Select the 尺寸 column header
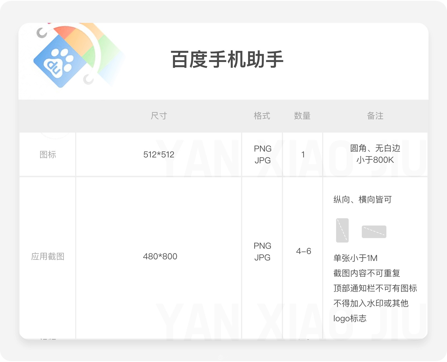Image resolution: width=447 pixels, height=362 pixels. 159,116
